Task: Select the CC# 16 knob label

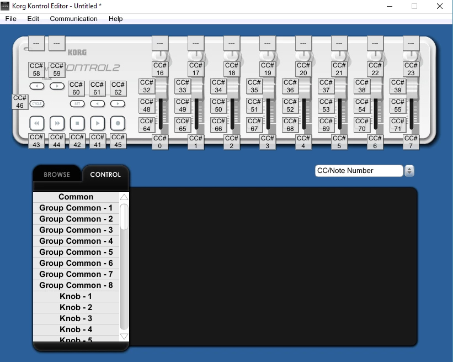Action: [160, 69]
